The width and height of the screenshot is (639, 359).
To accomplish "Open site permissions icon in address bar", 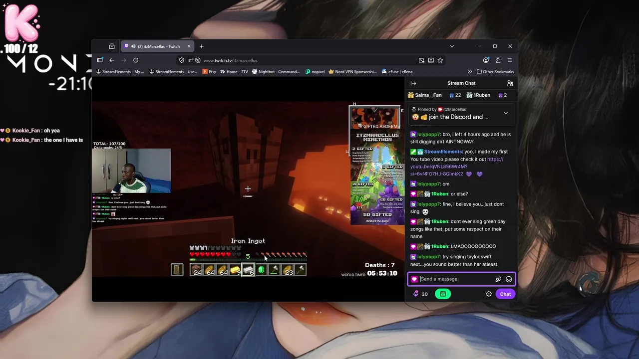I will pos(191,60).
